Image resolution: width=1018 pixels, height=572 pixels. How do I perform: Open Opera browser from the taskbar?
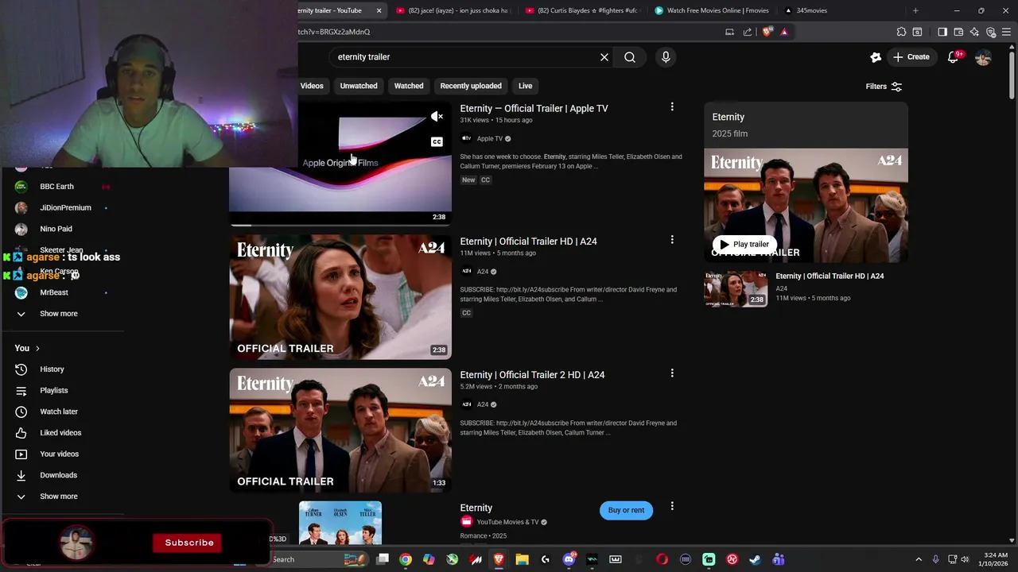pyautogui.click(x=662, y=559)
